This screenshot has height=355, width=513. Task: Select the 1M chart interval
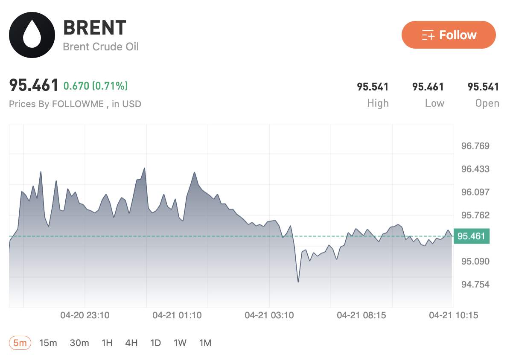pos(204,343)
